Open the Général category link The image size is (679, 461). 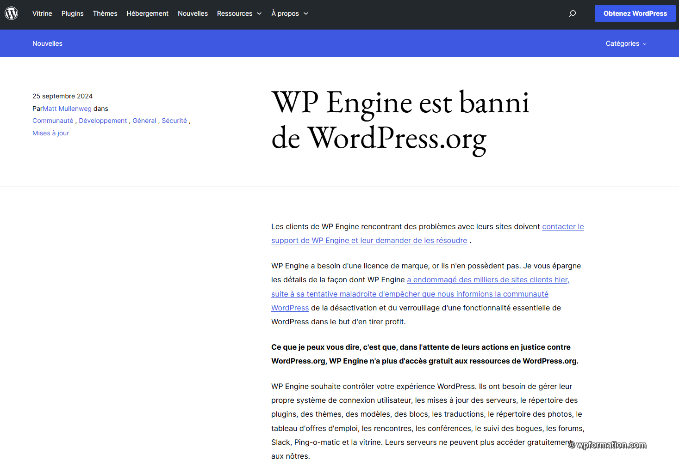click(144, 121)
